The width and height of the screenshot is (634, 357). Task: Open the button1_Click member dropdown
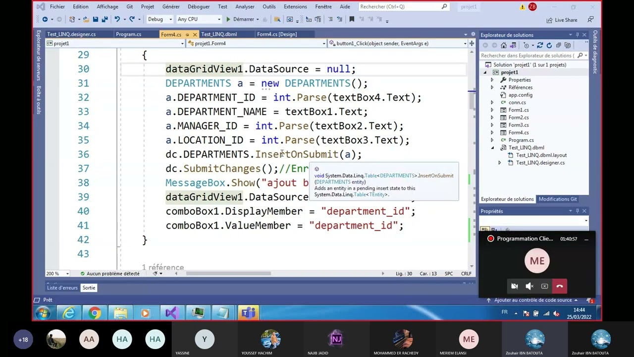pyautogui.click(x=398, y=44)
